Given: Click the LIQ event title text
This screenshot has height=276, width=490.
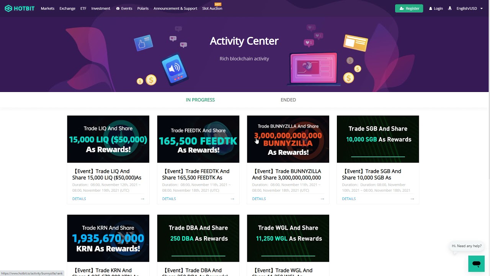Looking at the screenshot, I should (x=107, y=174).
